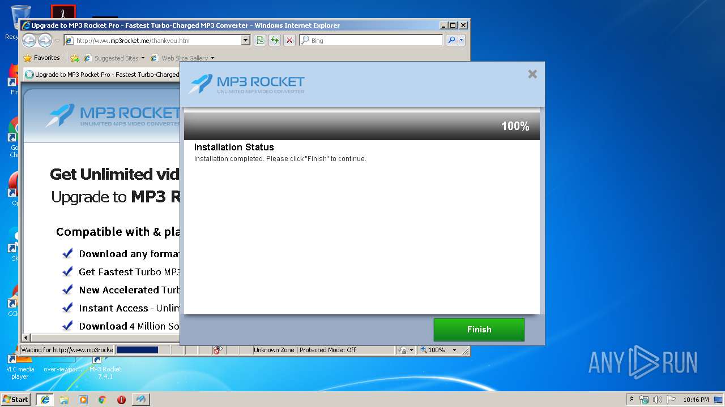Image resolution: width=725 pixels, height=407 pixels.
Task: Open the Start menu
Action: click(15, 399)
